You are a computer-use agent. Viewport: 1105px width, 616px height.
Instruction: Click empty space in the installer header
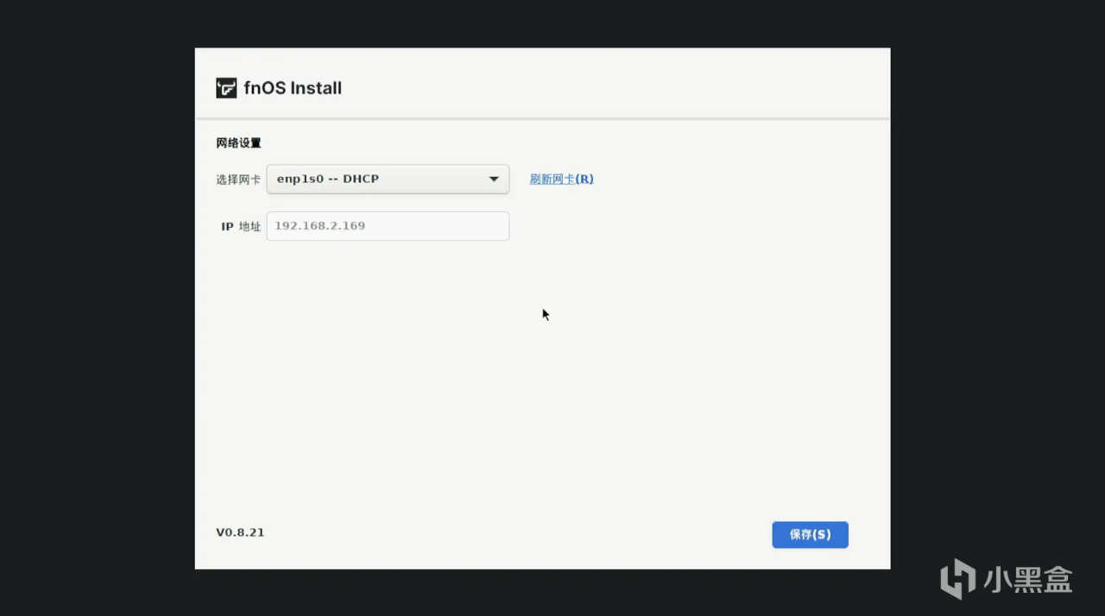(604, 86)
